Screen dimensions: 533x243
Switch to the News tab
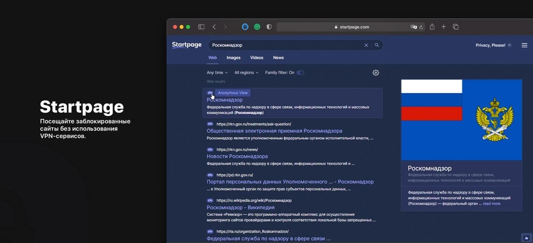coord(279,57)
